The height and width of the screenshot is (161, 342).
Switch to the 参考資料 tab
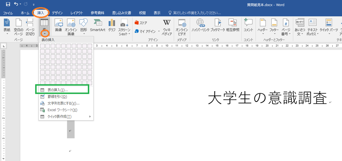click(97, 13)
